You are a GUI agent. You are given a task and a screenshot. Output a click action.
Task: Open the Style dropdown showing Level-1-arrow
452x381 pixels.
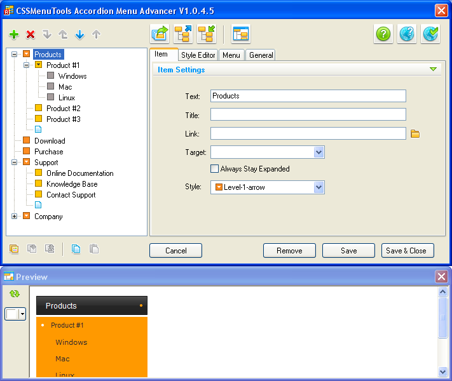(319, 187)
